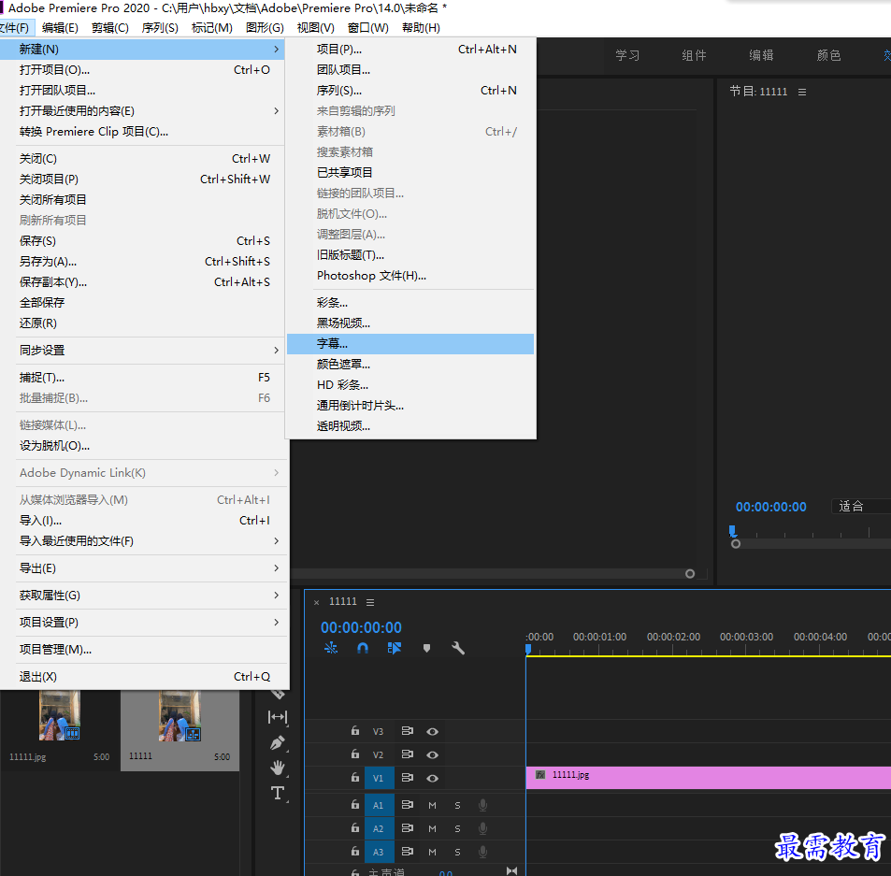The image size is (891, 876).
Task: Expand the 新建(N) submenu
Action: 142,50
